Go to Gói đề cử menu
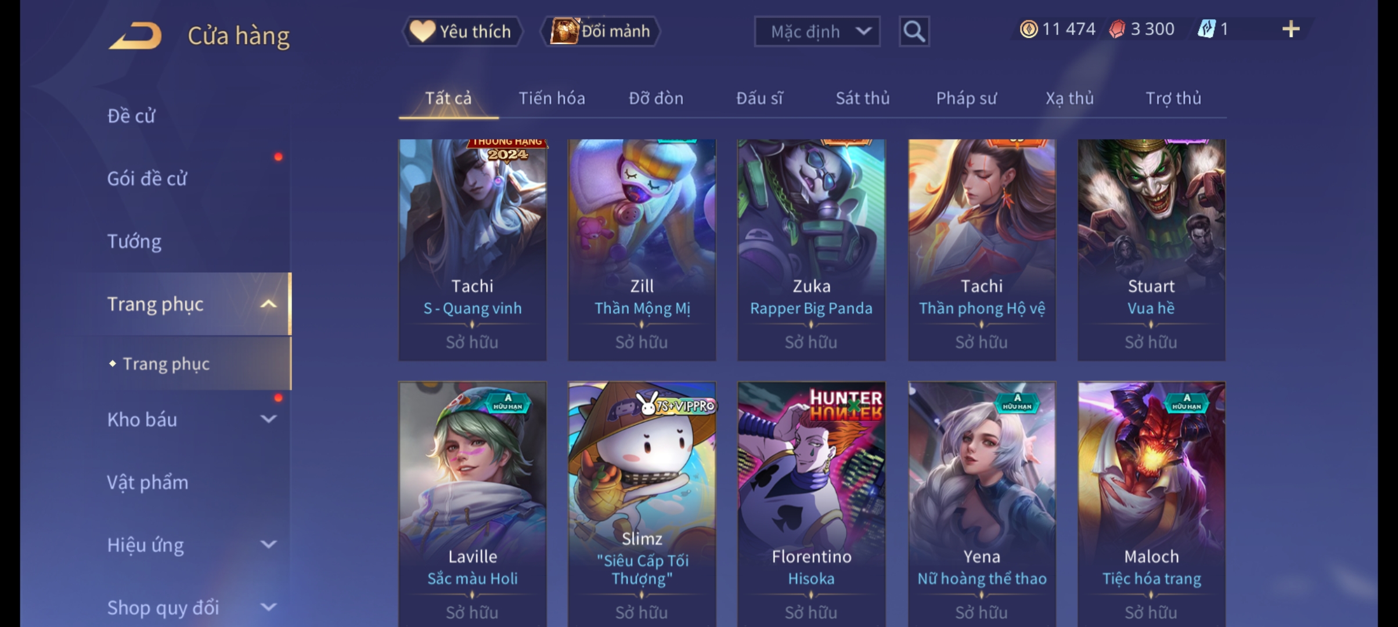Image resolution: width=1398 pixels, height=627 pixels. point(147,178)
